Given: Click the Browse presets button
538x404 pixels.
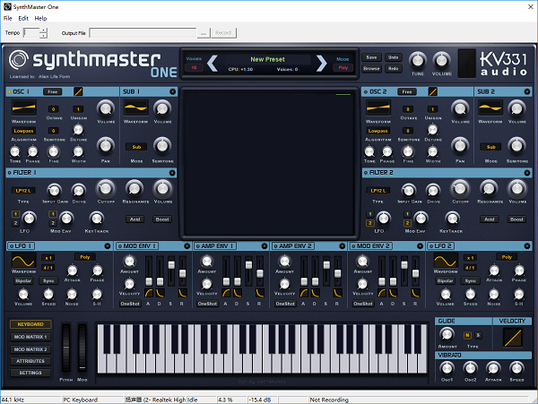Looking at the screenshot, I should coord(371,69).
